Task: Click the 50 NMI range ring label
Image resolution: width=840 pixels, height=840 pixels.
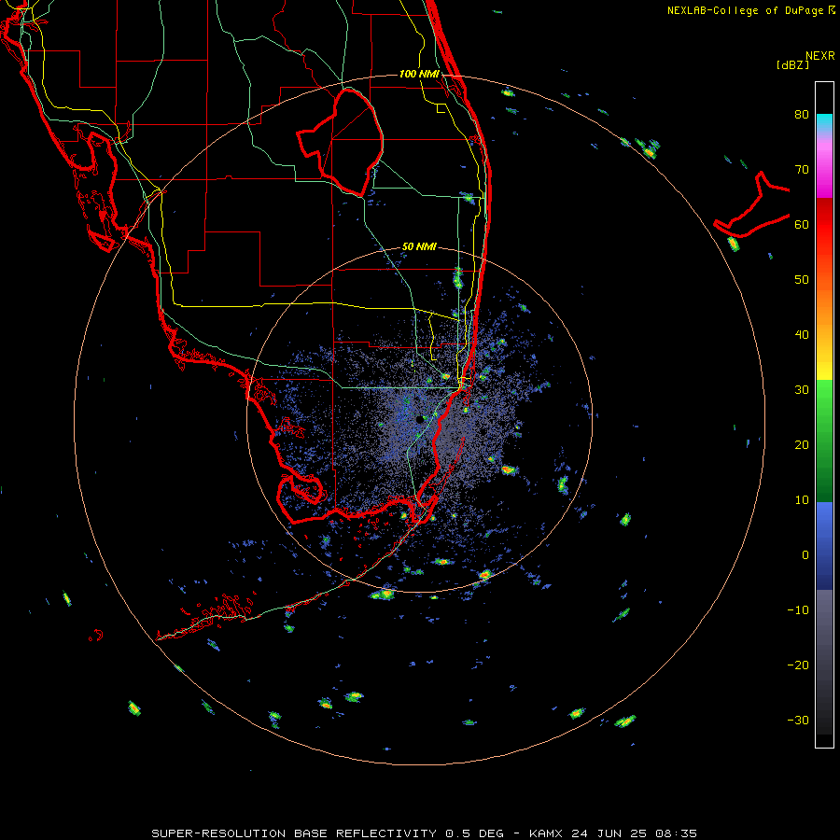Action: pos(419,247)
